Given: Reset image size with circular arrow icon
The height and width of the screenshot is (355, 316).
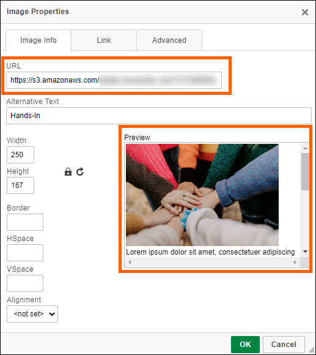Looking at the screenshot, I should [x=80, y=172].
